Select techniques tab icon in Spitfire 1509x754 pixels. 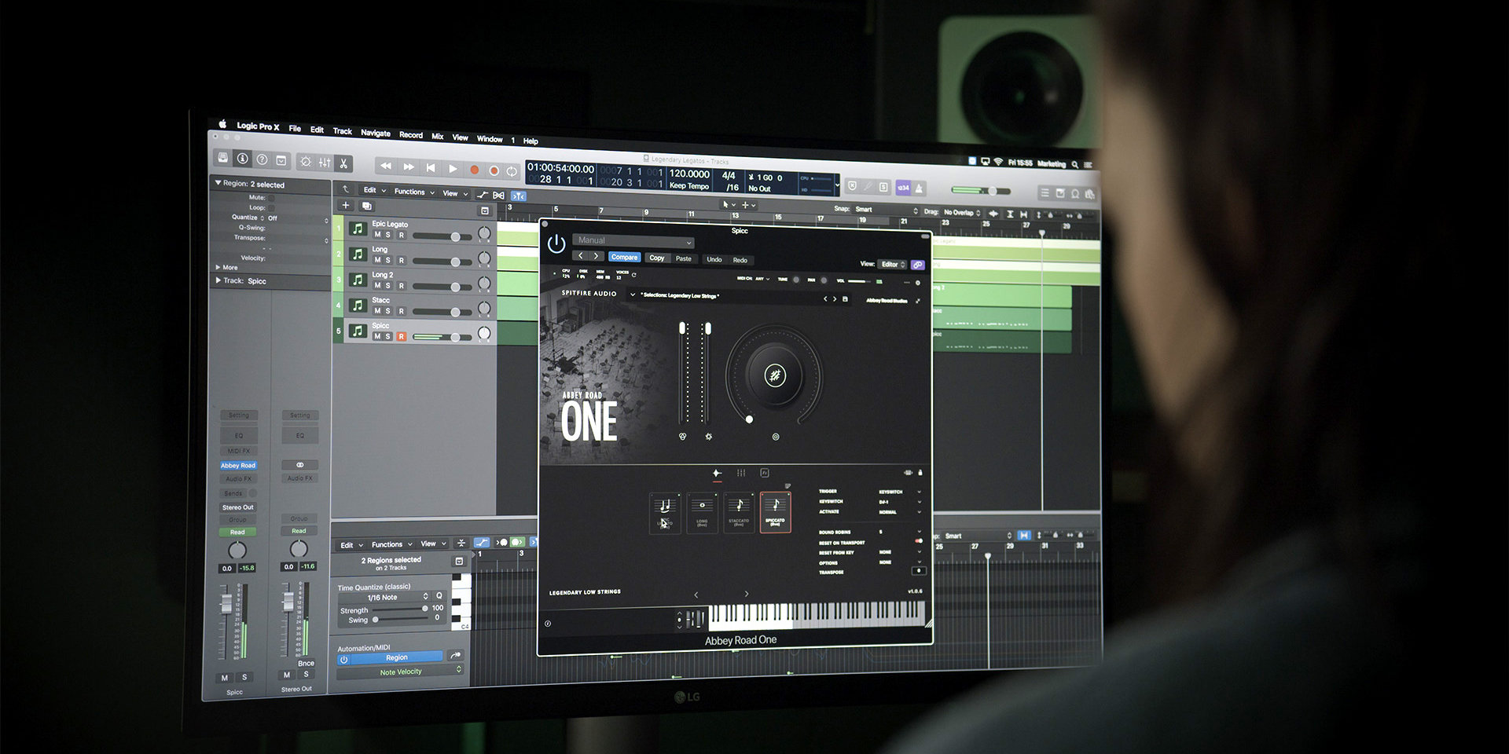click(x=717, y=473)
